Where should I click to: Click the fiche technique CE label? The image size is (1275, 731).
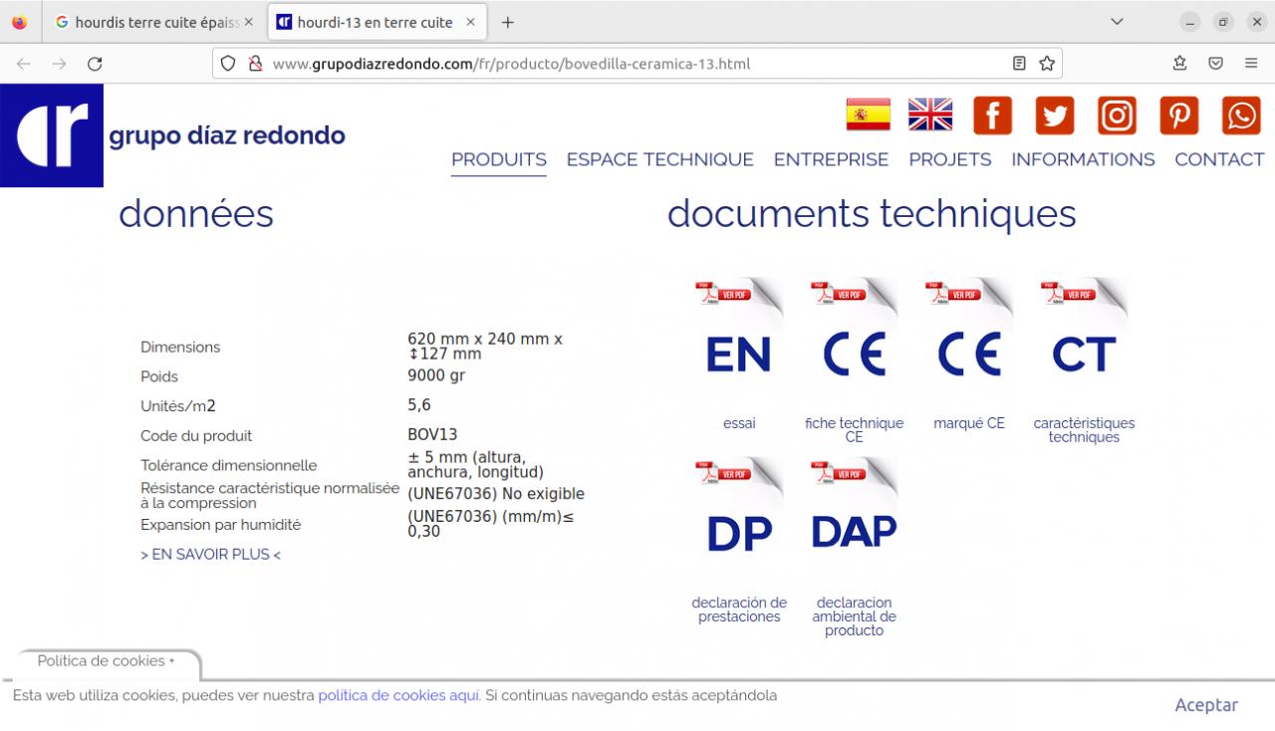854,430
